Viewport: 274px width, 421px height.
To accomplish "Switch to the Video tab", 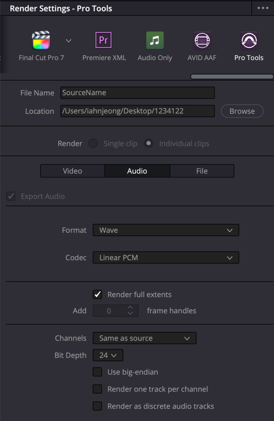I will tap(72, 171).
